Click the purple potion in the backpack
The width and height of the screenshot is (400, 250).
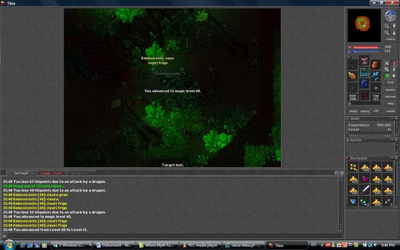point(365,179)
